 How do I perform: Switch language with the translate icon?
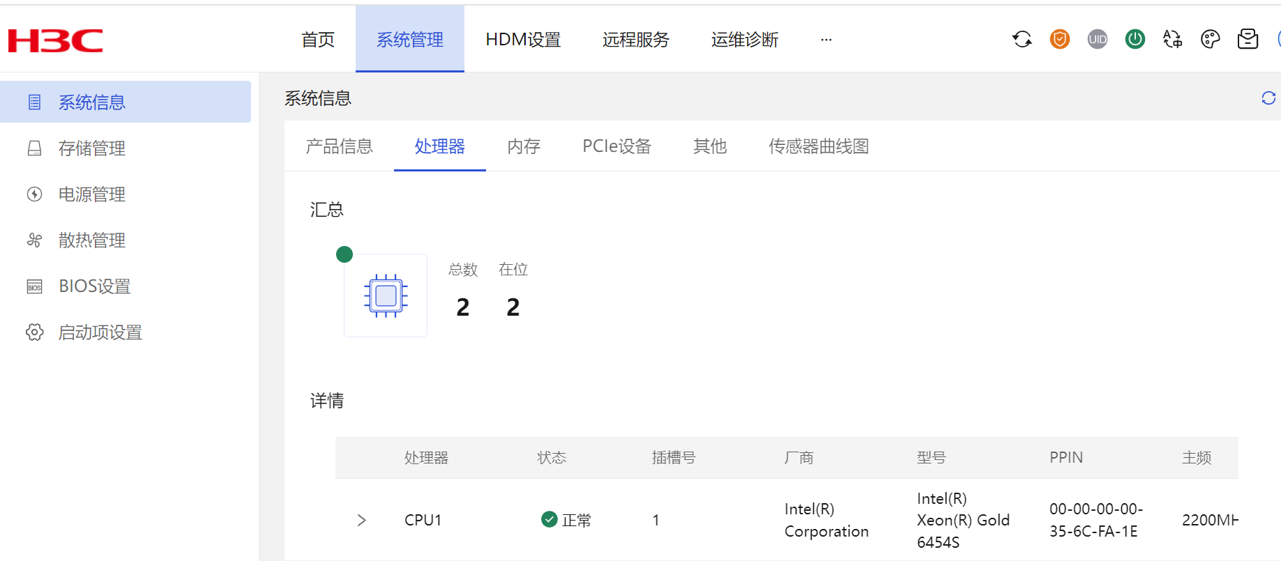click(1173, 40)
